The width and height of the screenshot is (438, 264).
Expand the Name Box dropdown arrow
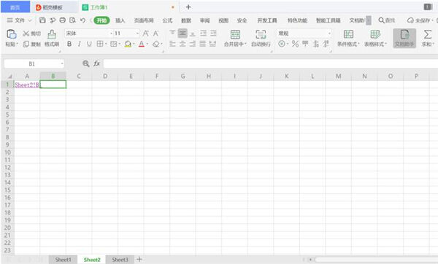[x=62, y=64]
